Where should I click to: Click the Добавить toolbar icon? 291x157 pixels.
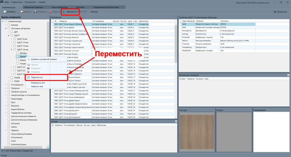coord(5,12)
